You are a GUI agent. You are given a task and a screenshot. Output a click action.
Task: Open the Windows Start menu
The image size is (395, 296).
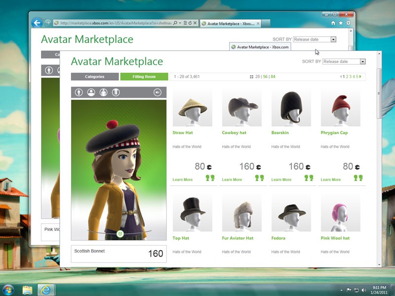tap(8, 289)
